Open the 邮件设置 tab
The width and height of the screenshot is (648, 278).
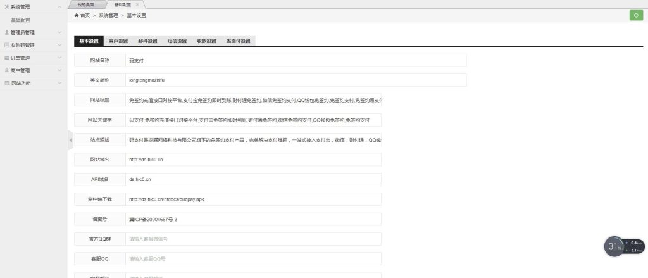pos(147,41)
